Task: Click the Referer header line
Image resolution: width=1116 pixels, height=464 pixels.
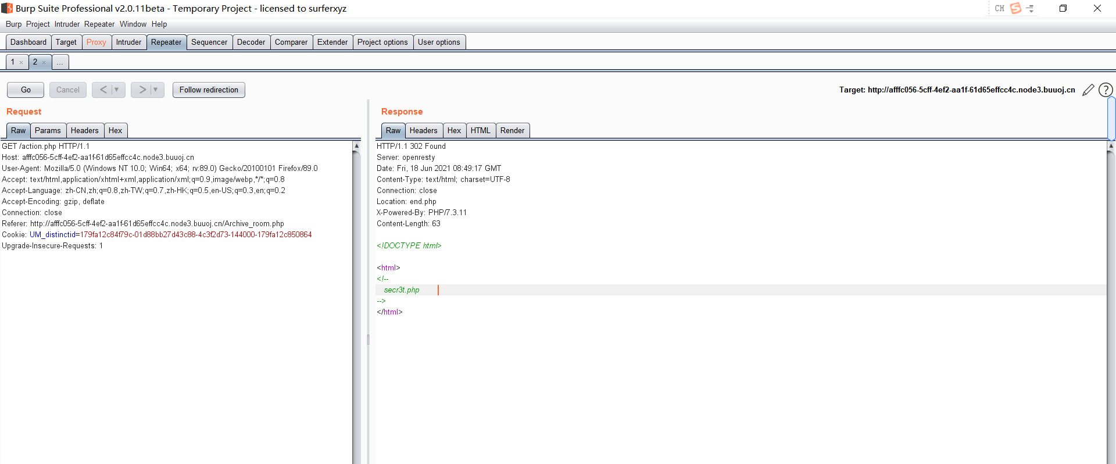Action: (x=143, y=224)
